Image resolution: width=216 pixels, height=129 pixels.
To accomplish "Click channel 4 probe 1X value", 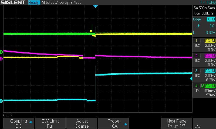I will [x=197, y=91].
